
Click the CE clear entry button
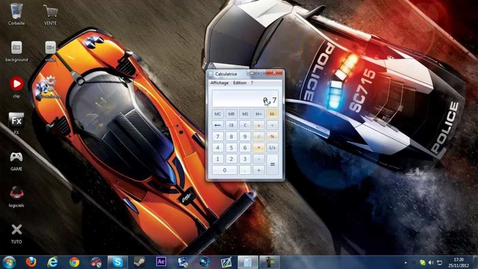(x=231, y=125)
